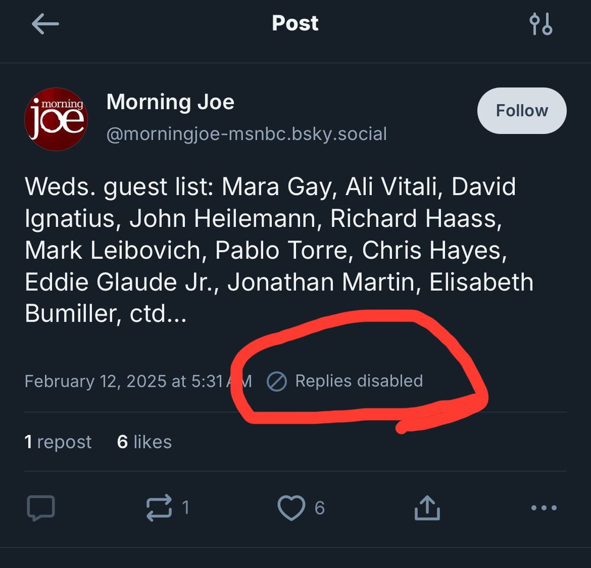View the 6 likes list

click(144, 442)
